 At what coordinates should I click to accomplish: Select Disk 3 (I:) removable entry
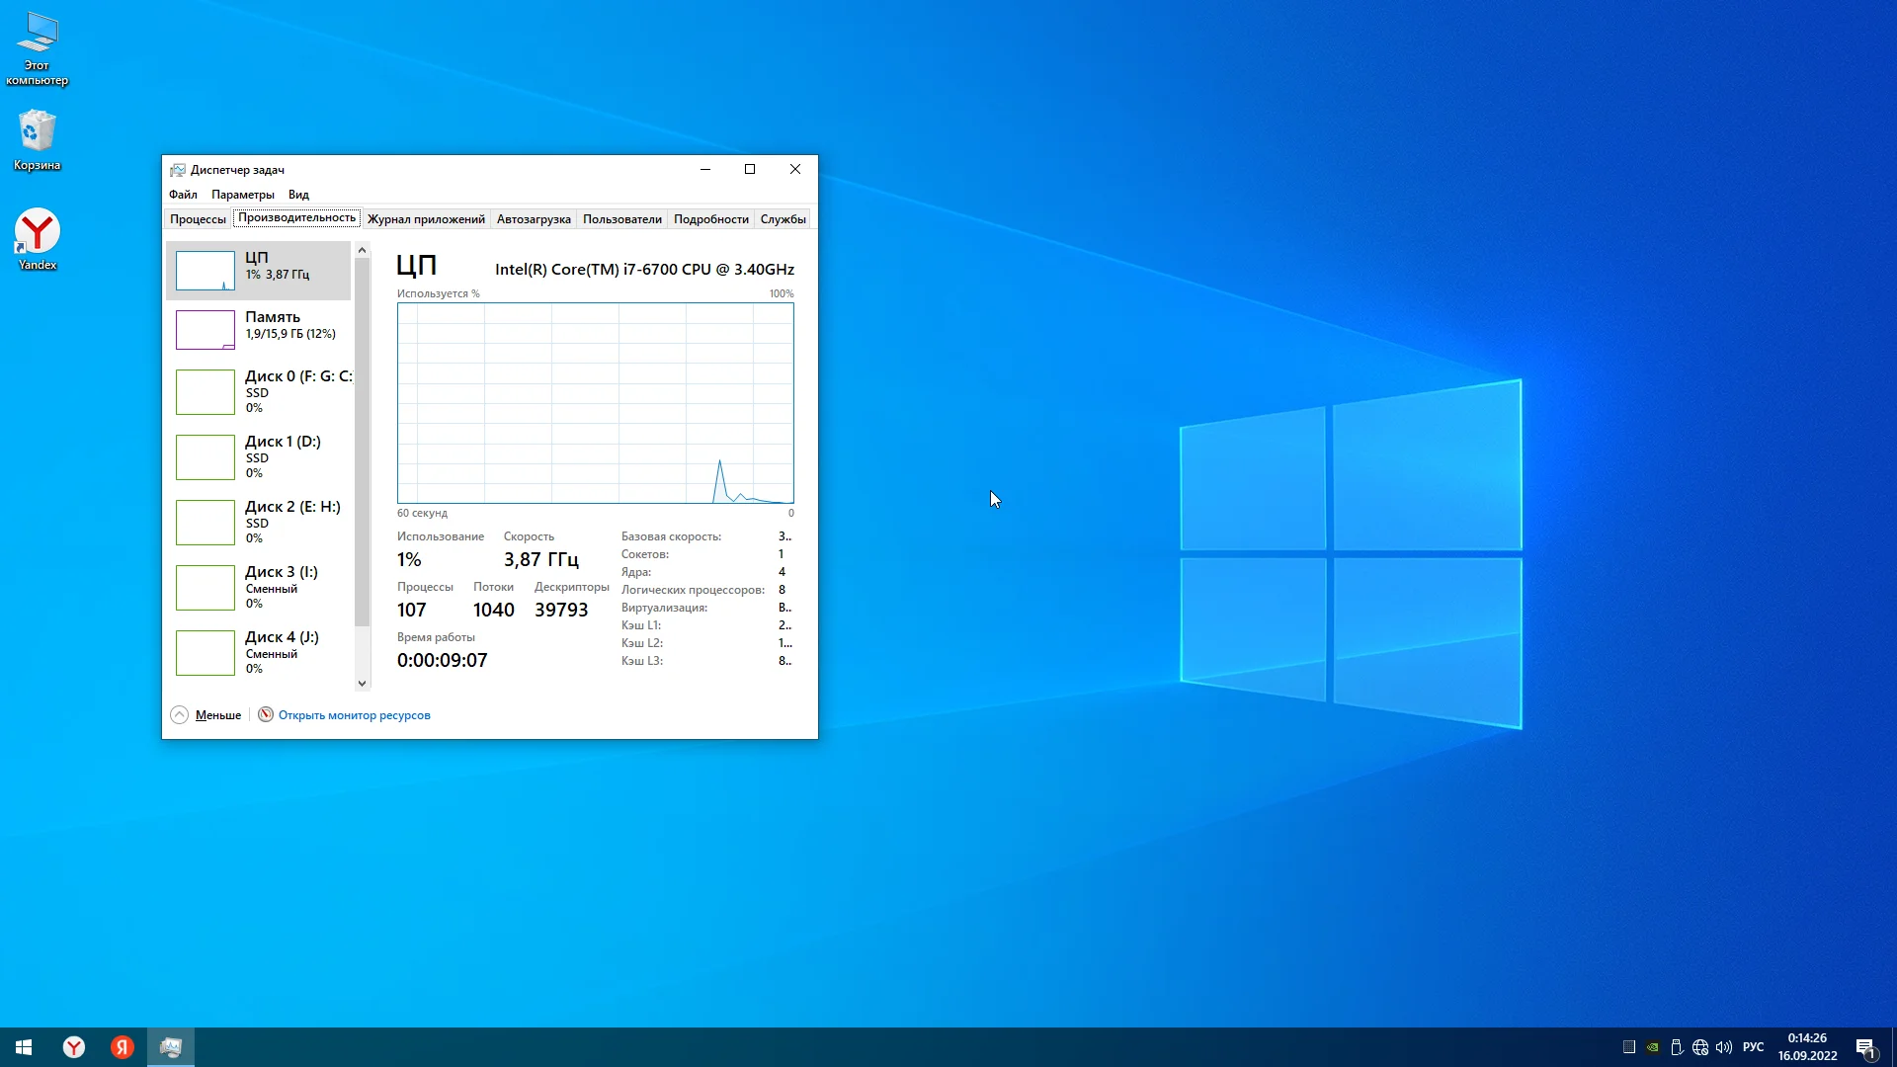[259, 587]
